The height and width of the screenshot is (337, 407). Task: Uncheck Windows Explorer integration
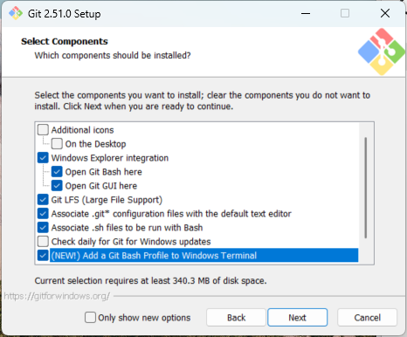click(43, 158)
